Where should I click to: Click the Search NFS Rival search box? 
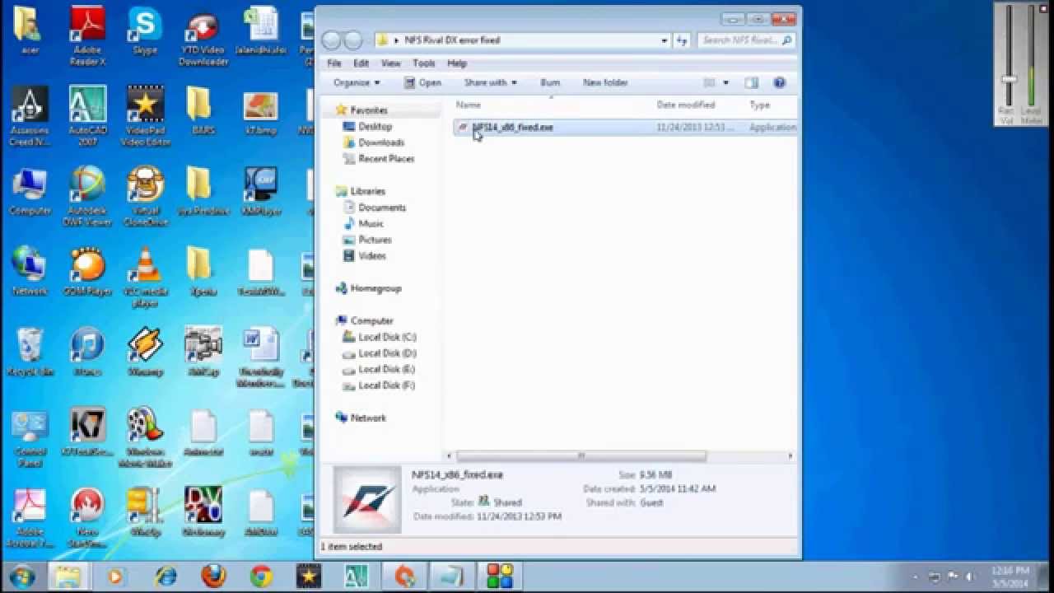point(746,40)
